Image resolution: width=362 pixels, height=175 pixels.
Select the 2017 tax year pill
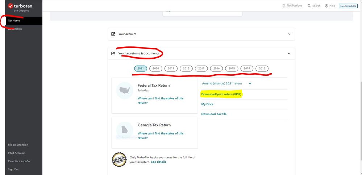click(201, 68)
